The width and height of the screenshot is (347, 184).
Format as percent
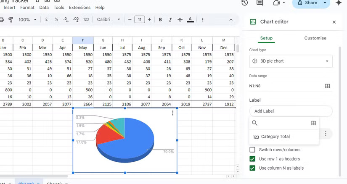pos(56,20)
